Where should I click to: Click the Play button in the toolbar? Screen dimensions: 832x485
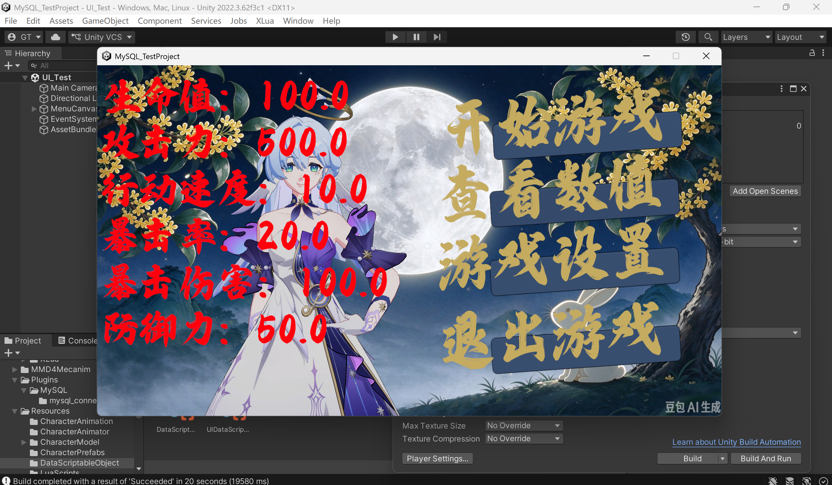pyautogui.click(x=395, y=37)
